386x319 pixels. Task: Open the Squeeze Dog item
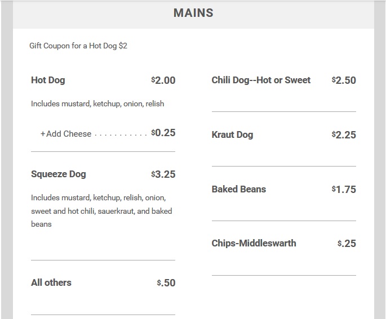click(59, 174)
